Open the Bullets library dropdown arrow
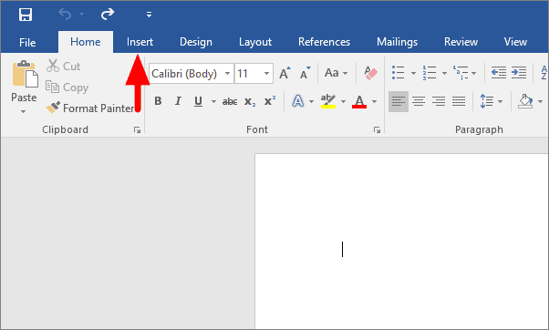Viewport: 549px width, 330px height. pos(413,73)
